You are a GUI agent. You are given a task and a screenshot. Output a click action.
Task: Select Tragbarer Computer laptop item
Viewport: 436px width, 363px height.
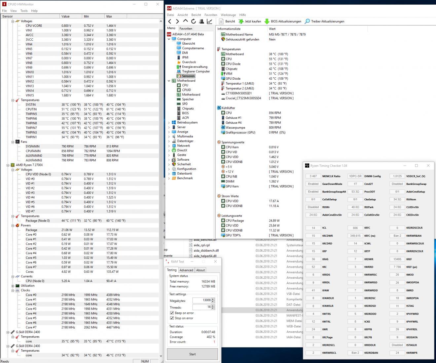(x=196, y=71)
